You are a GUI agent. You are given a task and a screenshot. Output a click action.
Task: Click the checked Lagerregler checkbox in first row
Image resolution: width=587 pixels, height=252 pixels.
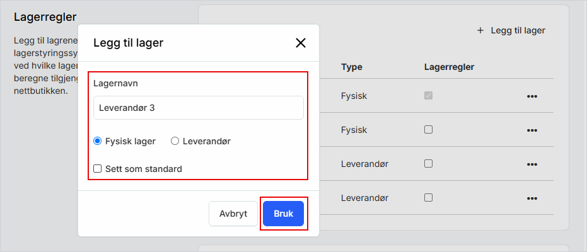429,96
